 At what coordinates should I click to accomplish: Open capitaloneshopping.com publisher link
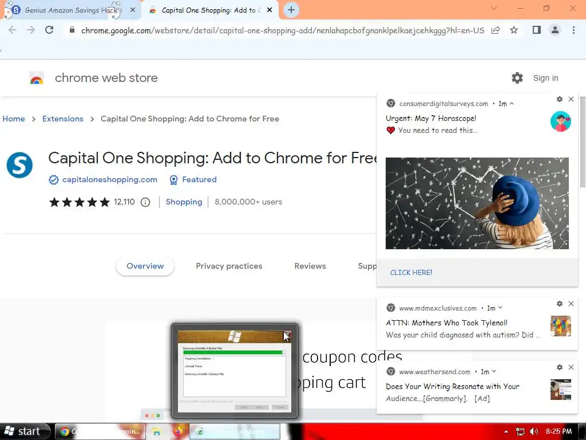pos(110,179)
